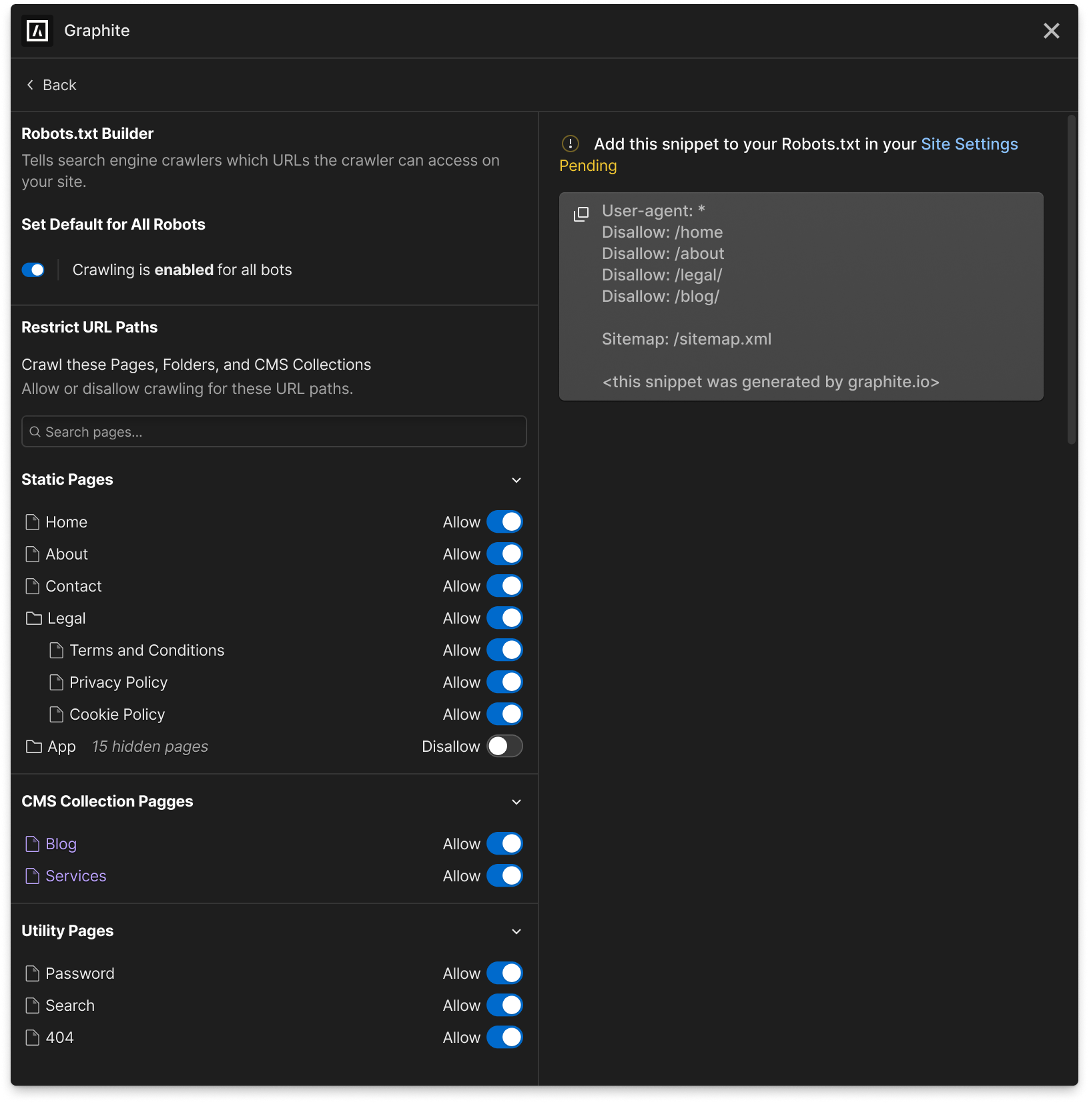
Task: Enable crawling with App folder Disallow switch
Action: [504, 746]
